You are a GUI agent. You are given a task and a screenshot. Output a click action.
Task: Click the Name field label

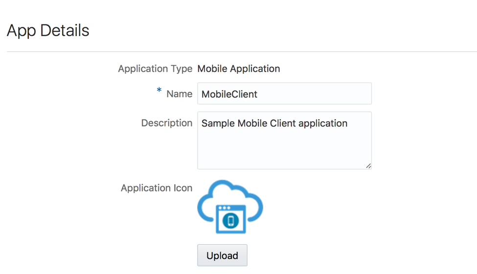[x=179, y=94]
